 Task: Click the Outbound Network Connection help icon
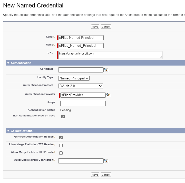pyautogui.click(x=54, y=160)
